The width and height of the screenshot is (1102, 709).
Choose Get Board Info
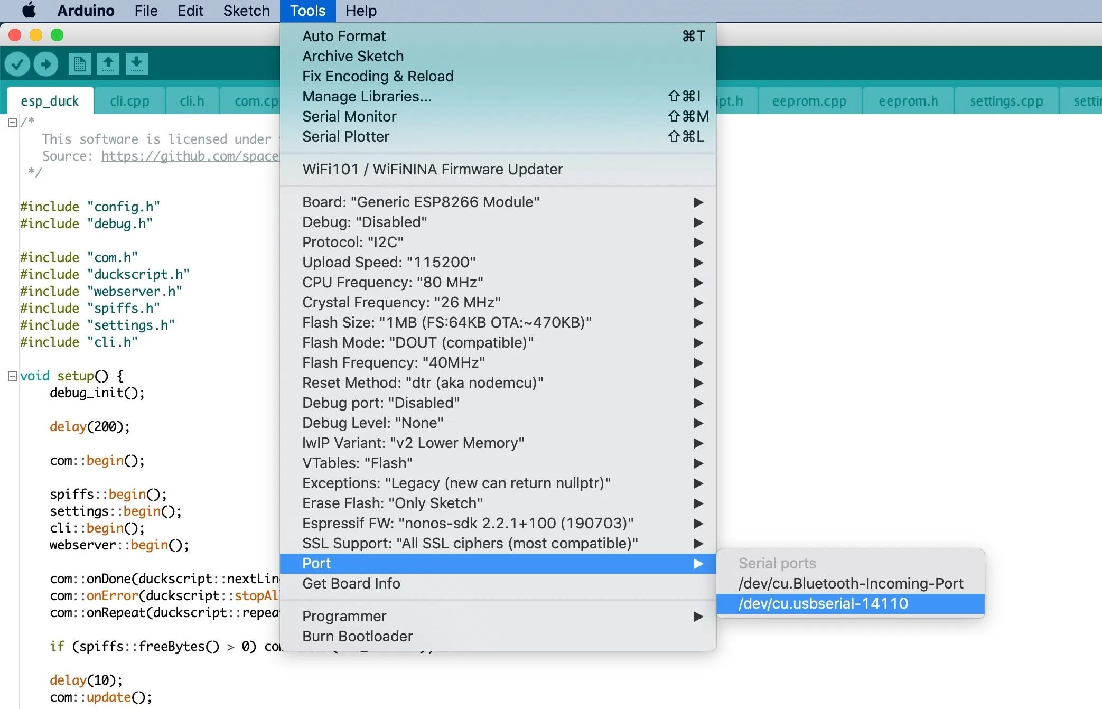click(498, 584)
